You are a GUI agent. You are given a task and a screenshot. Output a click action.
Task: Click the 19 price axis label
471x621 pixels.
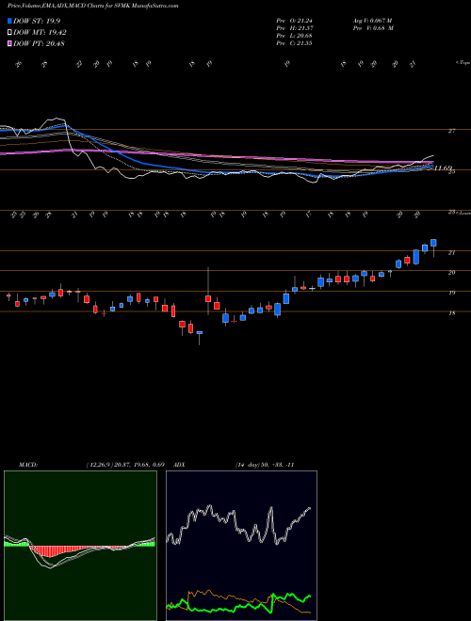pyautogui.click(x=451, y=293)
